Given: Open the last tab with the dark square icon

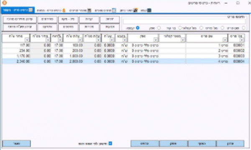Looking at the screenshot, I should click(146, 10).
